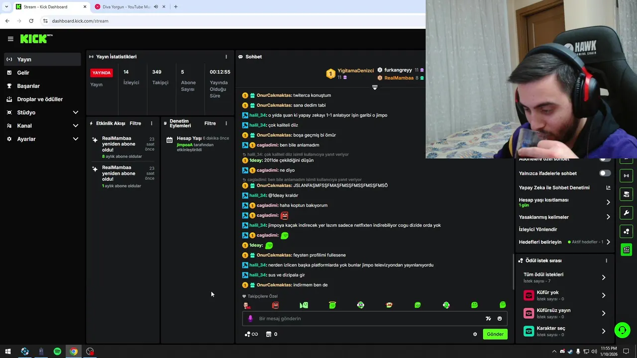
Task: Open Küfürsüz yayın reward requests
Action: [x=564, y=313]
